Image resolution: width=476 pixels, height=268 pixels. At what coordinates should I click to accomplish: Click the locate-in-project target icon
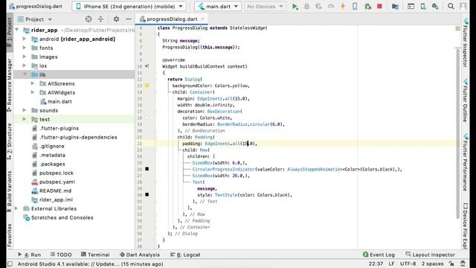point(89,19)
